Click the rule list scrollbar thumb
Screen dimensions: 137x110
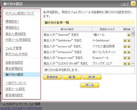(x=133, y=34)
